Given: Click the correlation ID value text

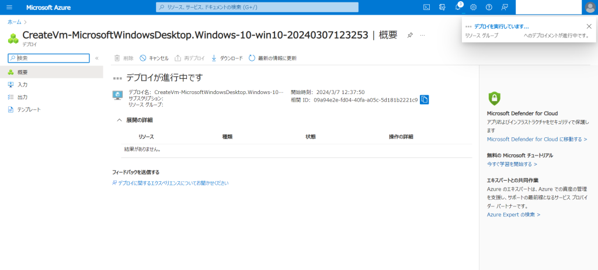Looking at the screenshot, I should click(366, 100).
